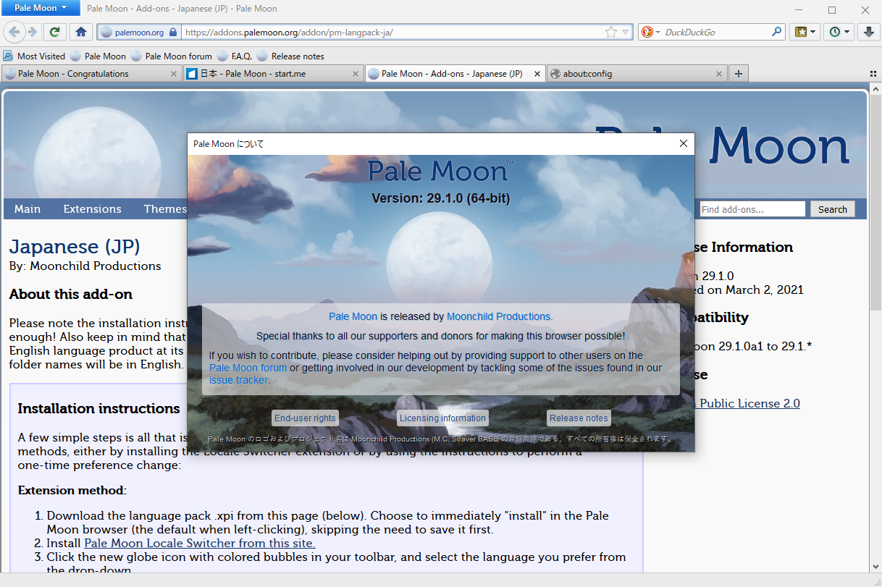Follow the Moonchild Productions link
882x587 pixels.
tap(498, 316)
